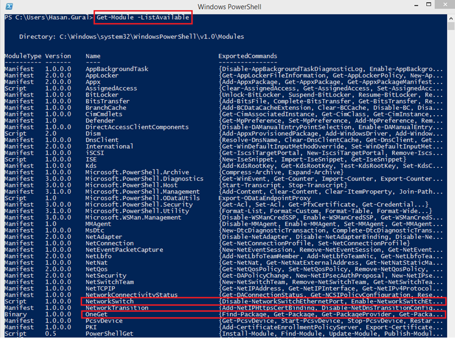Screen dimensions: 455x338
Task: Select the NetworkTransition module name
Action: tap(117, 308)
